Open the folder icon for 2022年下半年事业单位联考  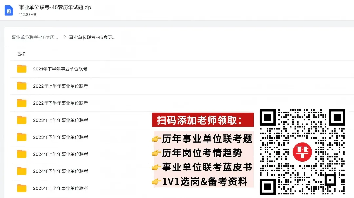[22, 103]
